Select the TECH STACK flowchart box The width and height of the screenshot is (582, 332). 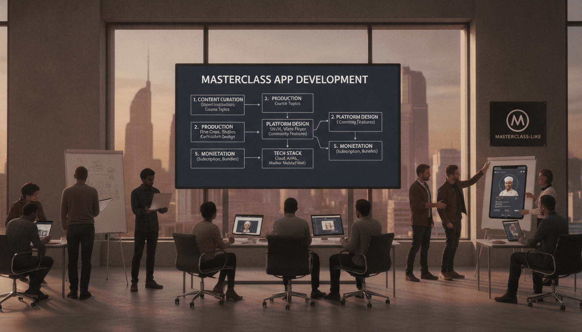click(x=288, y=158)
